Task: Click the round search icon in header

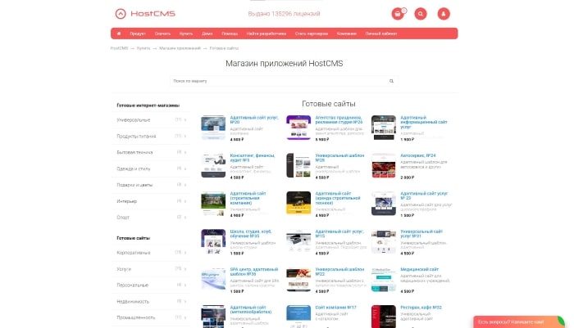Action: [420, 14]
